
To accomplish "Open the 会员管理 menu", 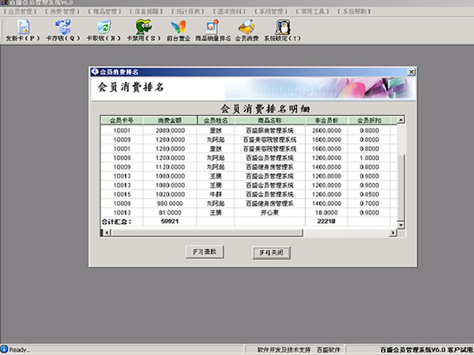I will tap(21, 12).
